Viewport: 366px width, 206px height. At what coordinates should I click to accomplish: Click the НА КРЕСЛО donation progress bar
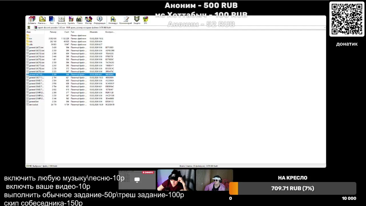293,189
